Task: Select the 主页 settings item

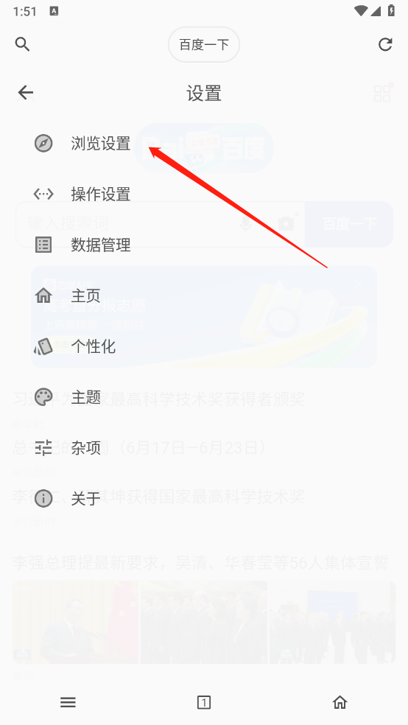Action: pyautogui.click(x=204, y=295)
